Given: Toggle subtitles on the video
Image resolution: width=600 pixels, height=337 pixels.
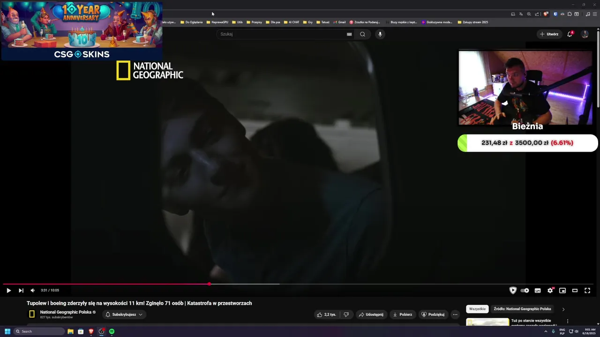Looking at the screenshot, I should [x=538, y=291].
